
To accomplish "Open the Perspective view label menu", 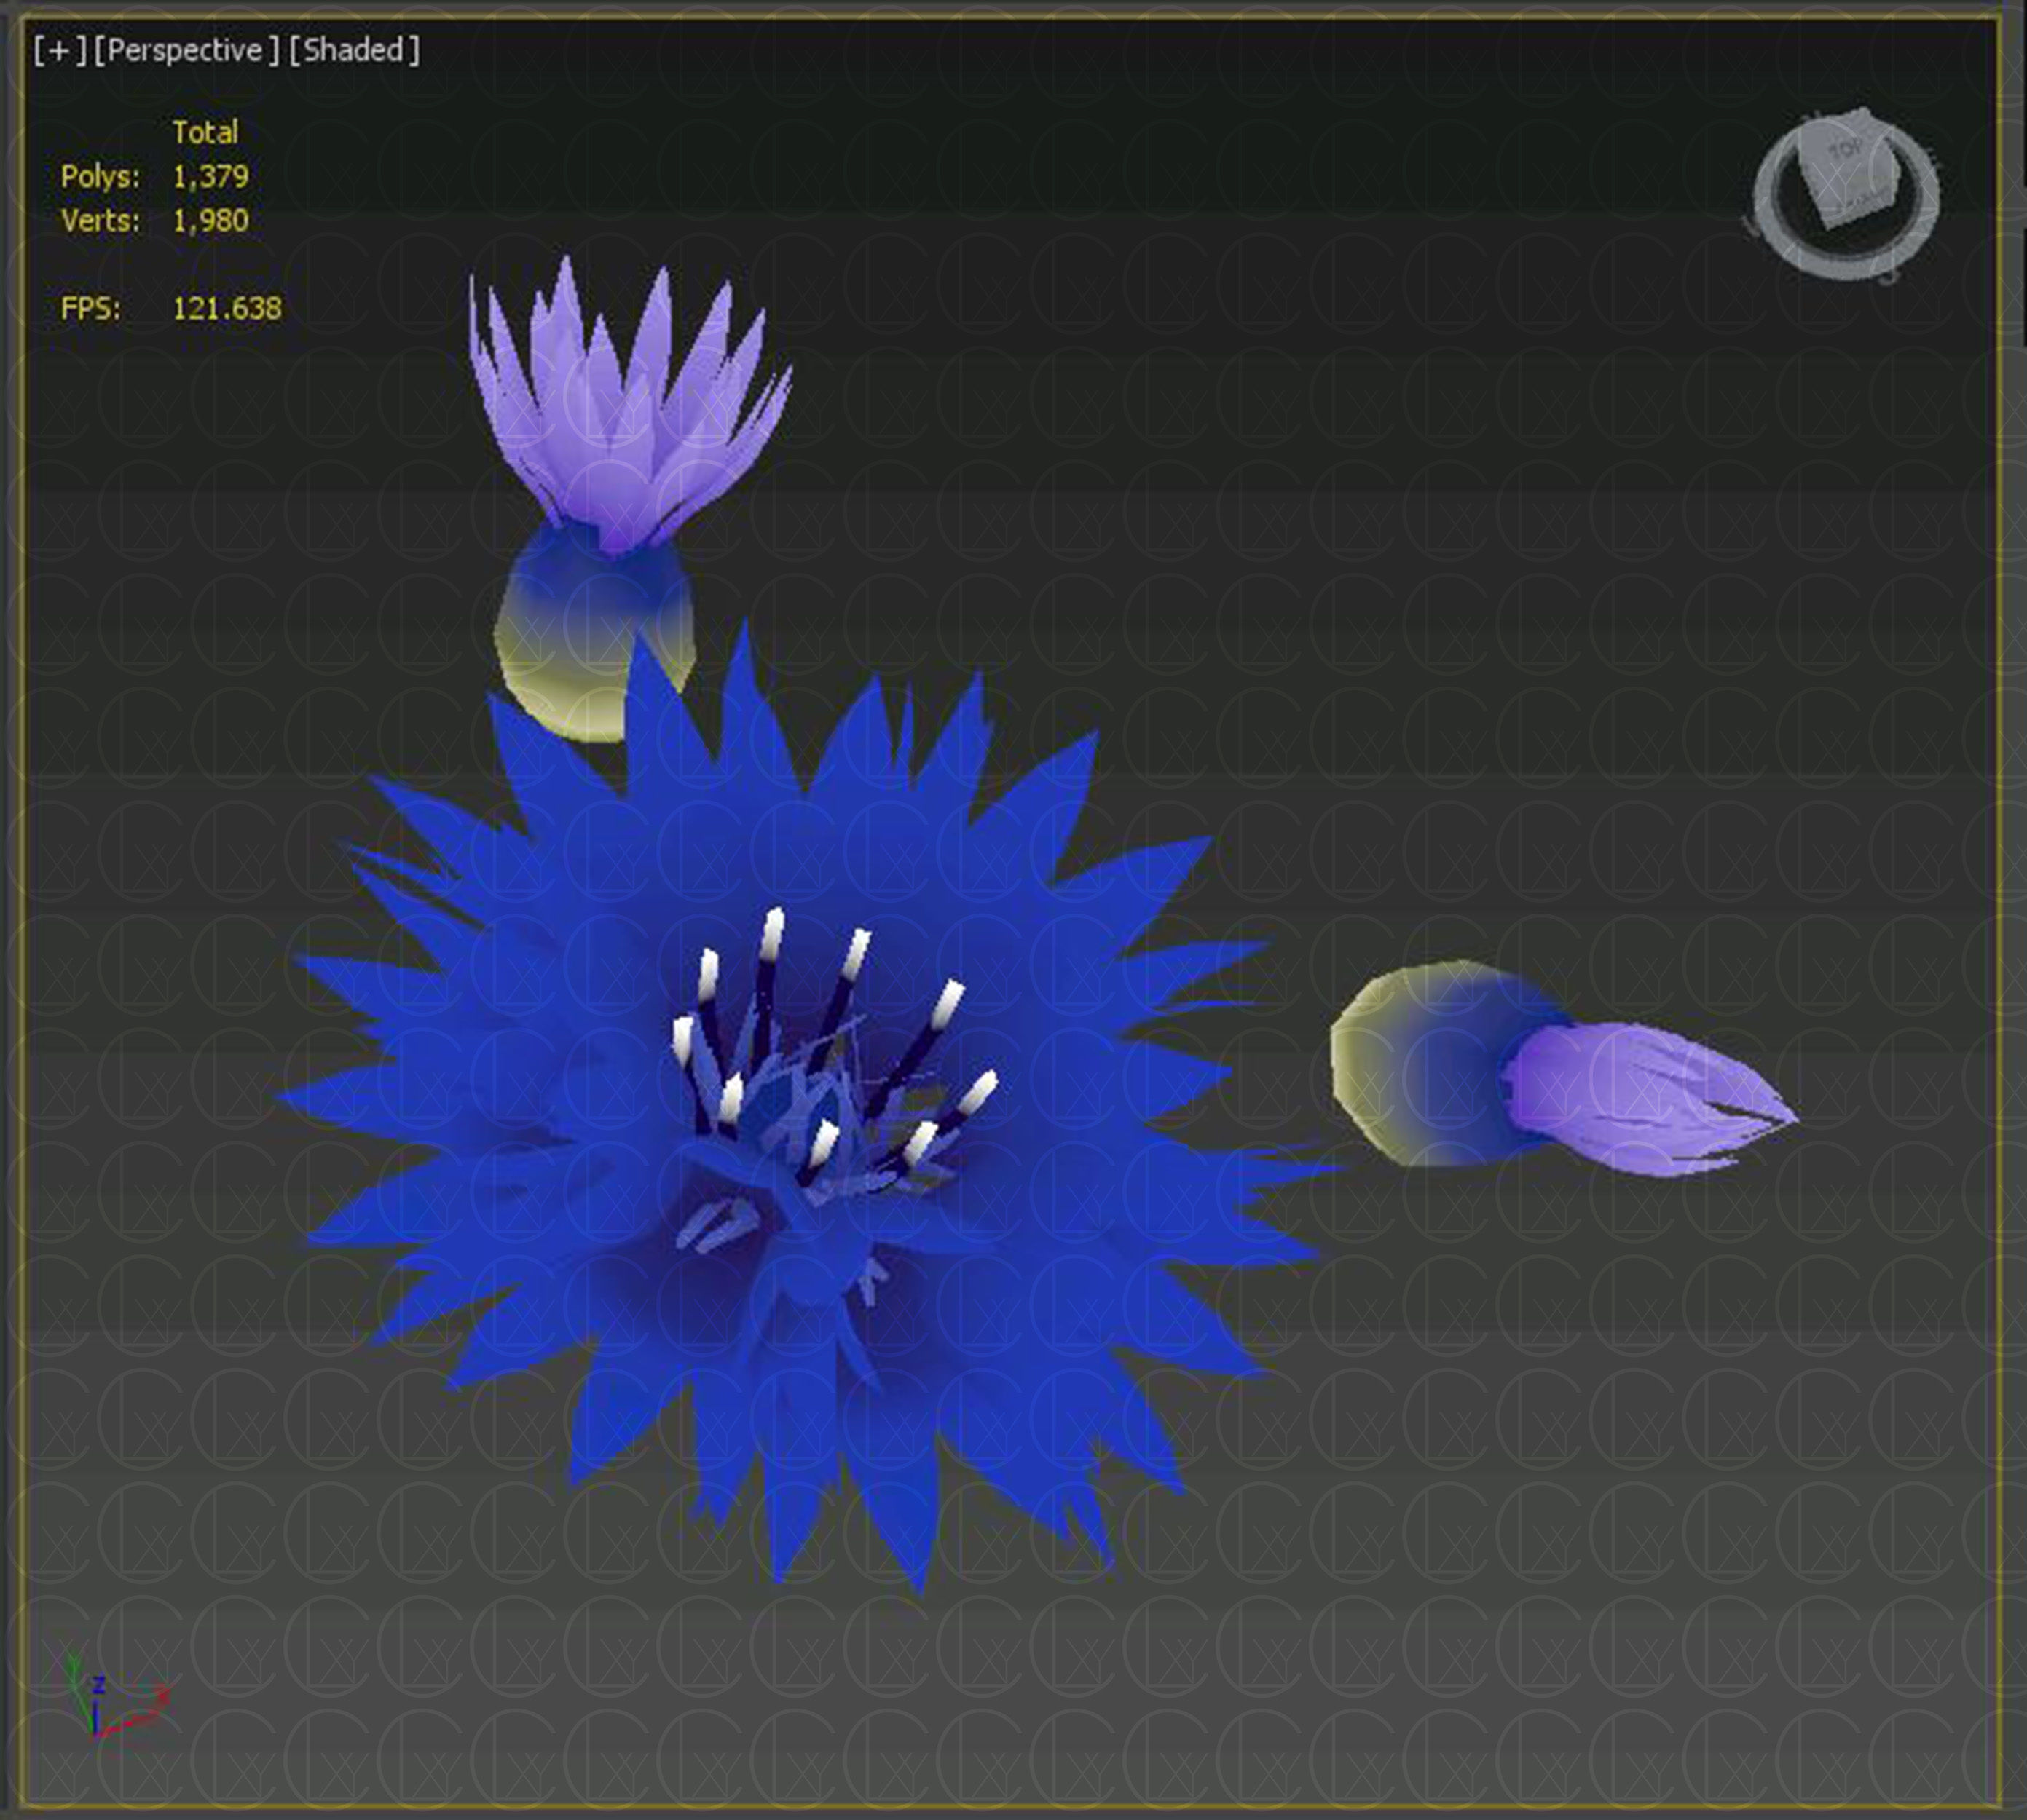I will point(185,50).
